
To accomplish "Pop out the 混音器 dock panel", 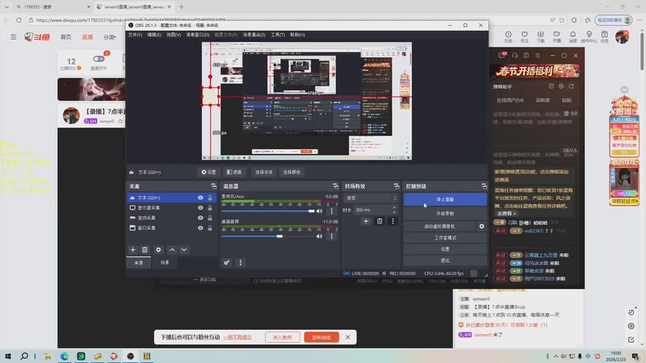I will (x=335, y=186).
